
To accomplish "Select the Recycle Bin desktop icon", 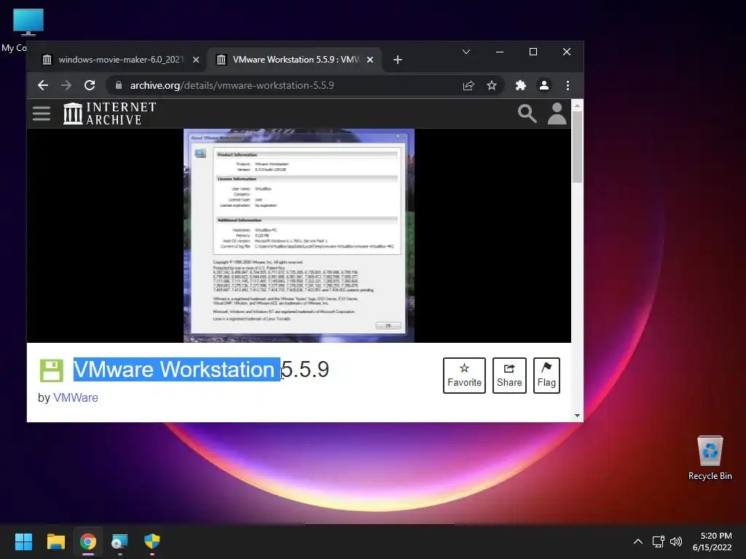I will pyautogui.click(x=710, y=458).
